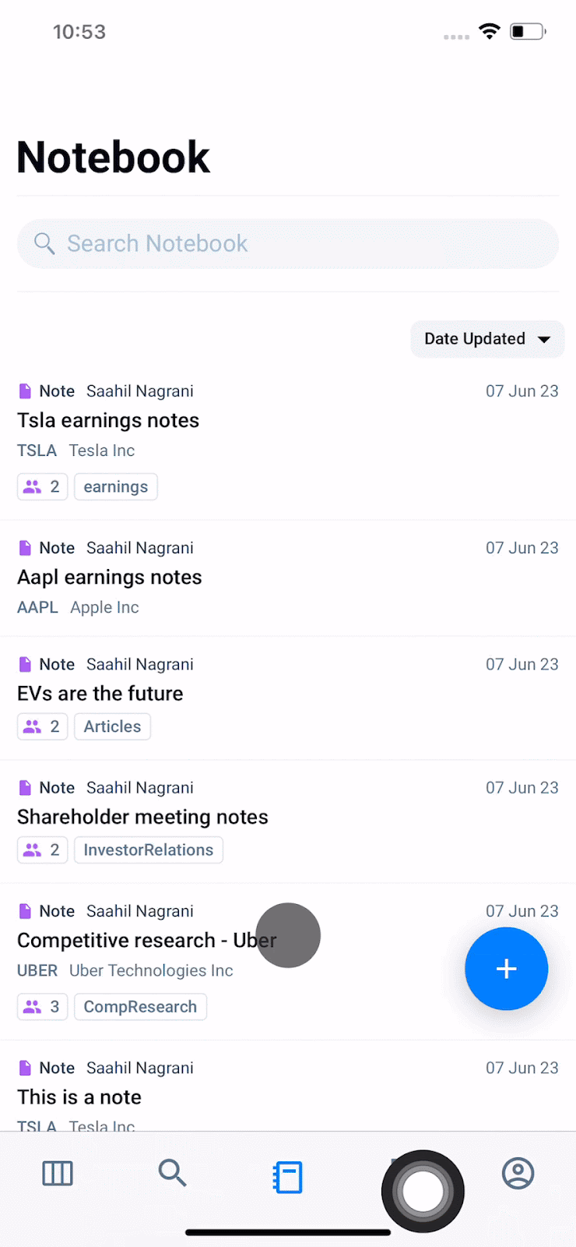Open the Aapl earnings notes entry
The width and height of the screenshot is (576, 1247).
288,578
